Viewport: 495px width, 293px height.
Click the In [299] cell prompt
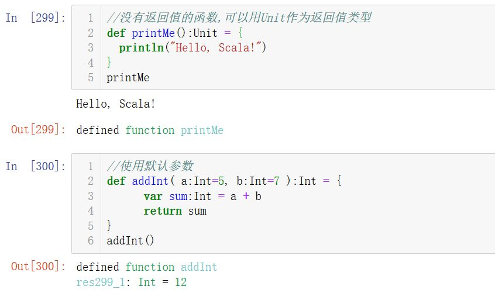[x=36, y=18]
